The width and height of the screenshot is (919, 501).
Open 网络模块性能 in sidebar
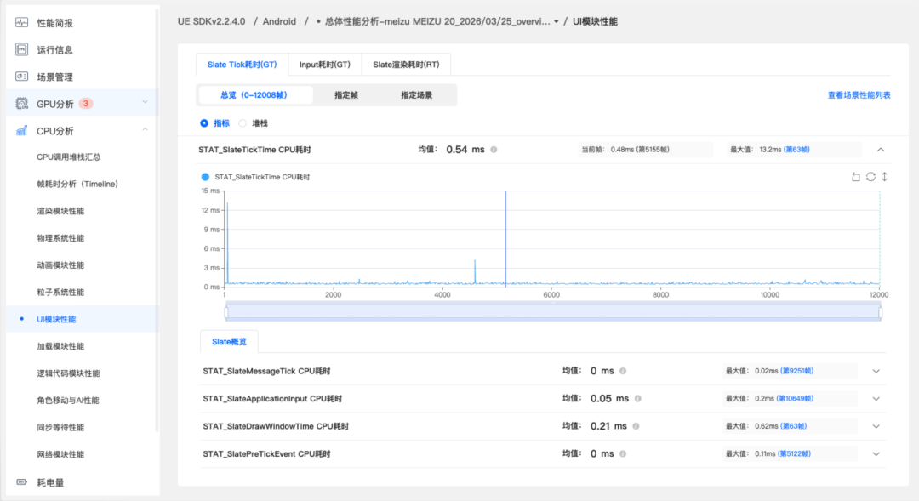pos(60,454)
